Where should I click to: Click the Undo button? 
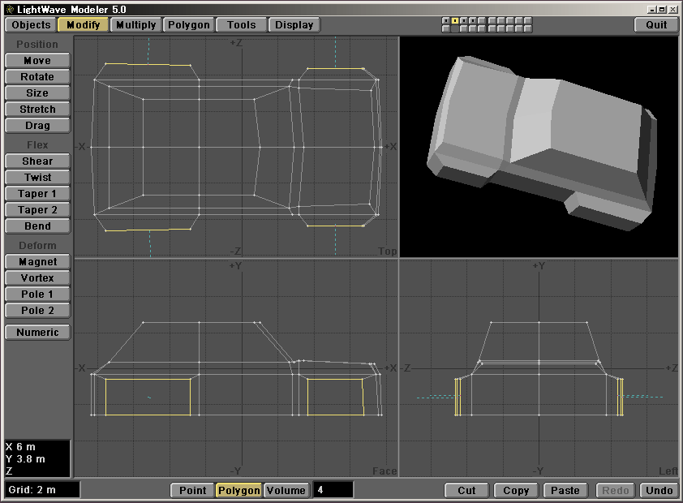(659, 490)
